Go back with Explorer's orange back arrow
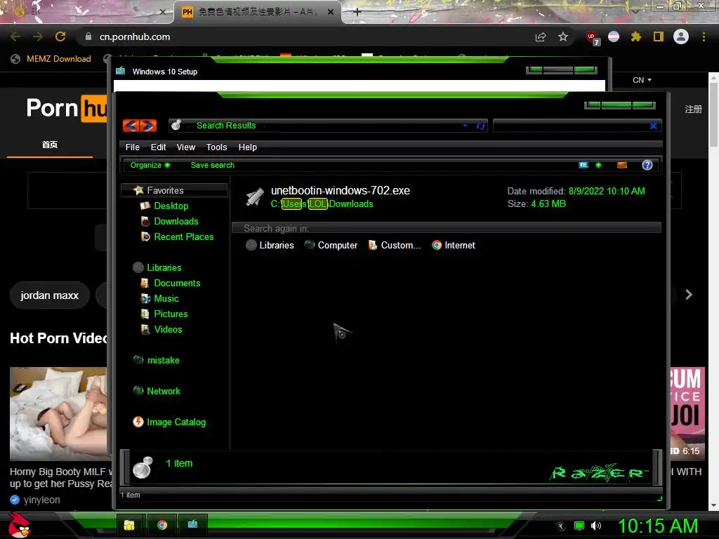The width and height of the screenshot is (719, 539). coord(131,126)
